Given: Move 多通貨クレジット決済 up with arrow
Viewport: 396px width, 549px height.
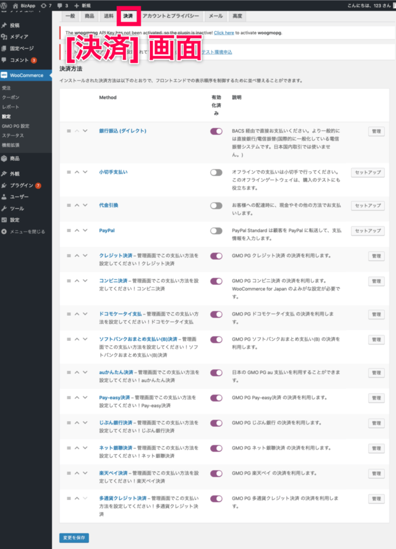Looking at the screenshot, I should coord(77,498).
